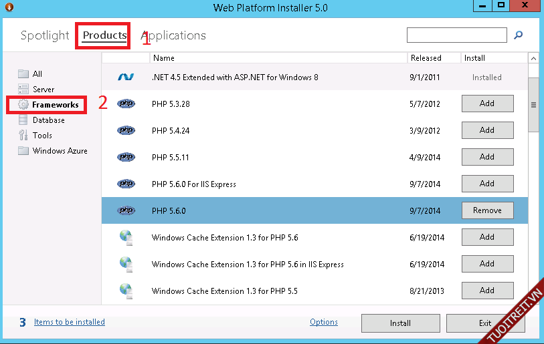Click the PHP 5.3.28 logo icon
Viewport: 544px width, 344px height.
125,104
